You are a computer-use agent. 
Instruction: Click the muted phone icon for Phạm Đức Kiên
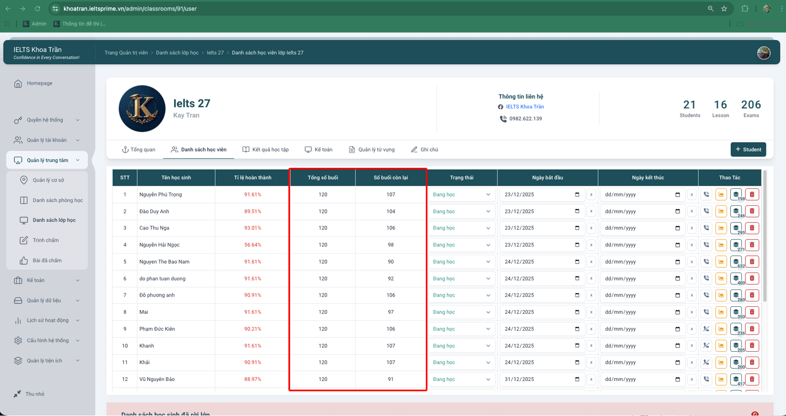click(706, 329)
